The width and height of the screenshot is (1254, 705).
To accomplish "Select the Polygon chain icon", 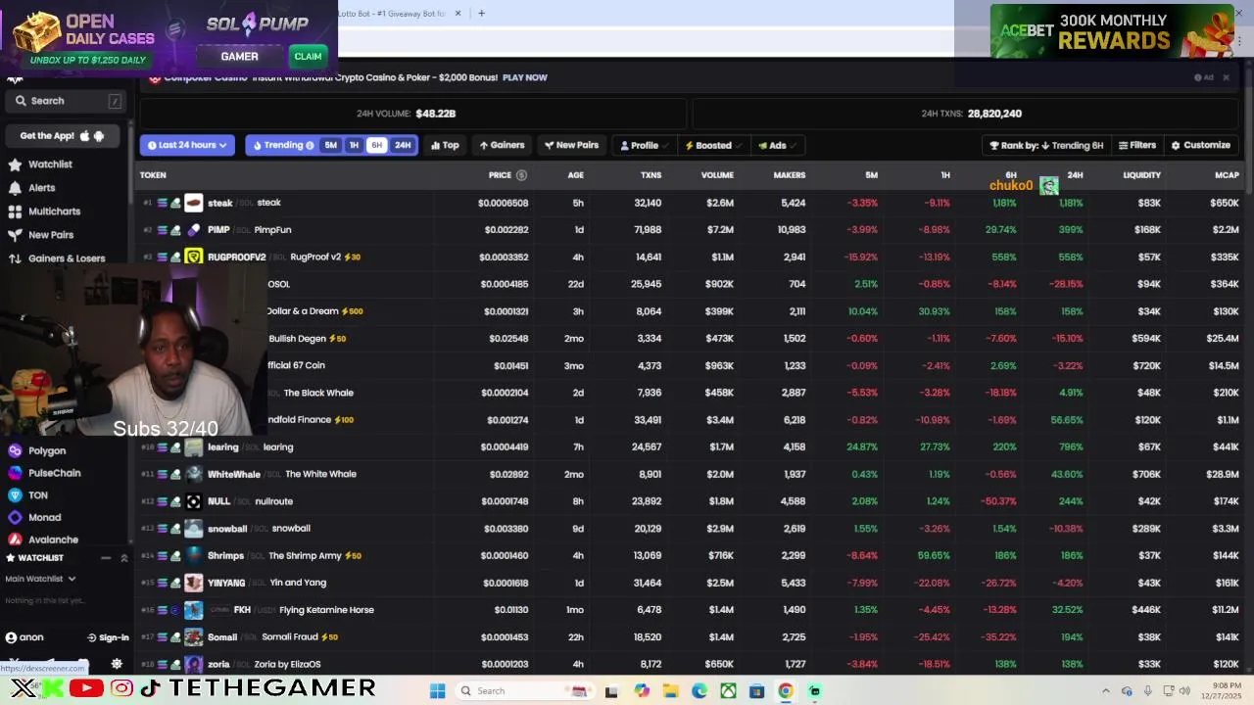I will [15, 451].
